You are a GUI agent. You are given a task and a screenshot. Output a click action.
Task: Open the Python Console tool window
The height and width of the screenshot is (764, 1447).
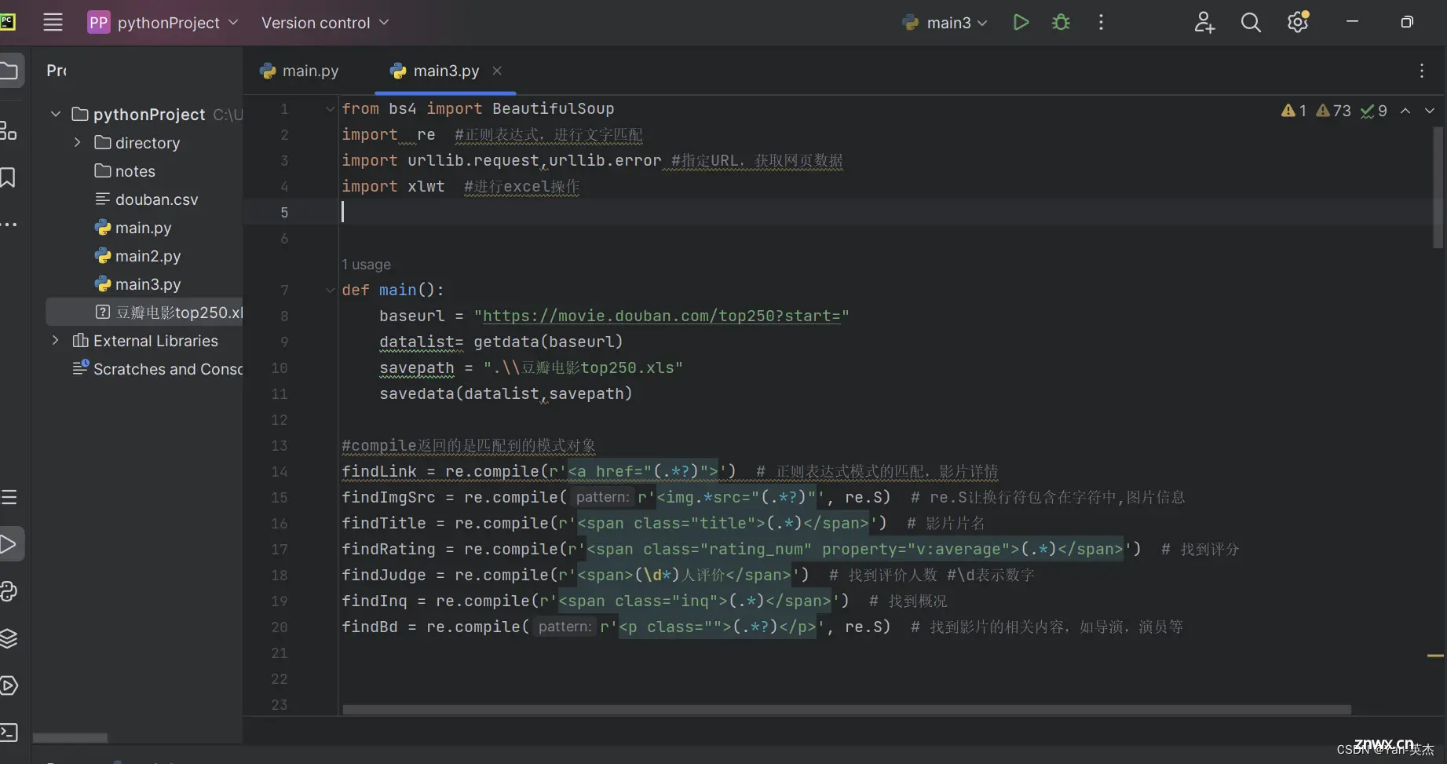(x=9, y=591)
